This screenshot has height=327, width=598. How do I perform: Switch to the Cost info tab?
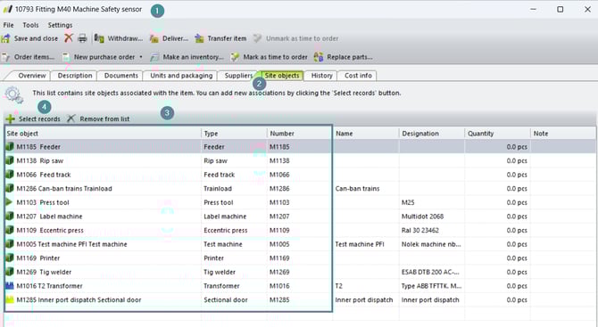tap(358, 76)
